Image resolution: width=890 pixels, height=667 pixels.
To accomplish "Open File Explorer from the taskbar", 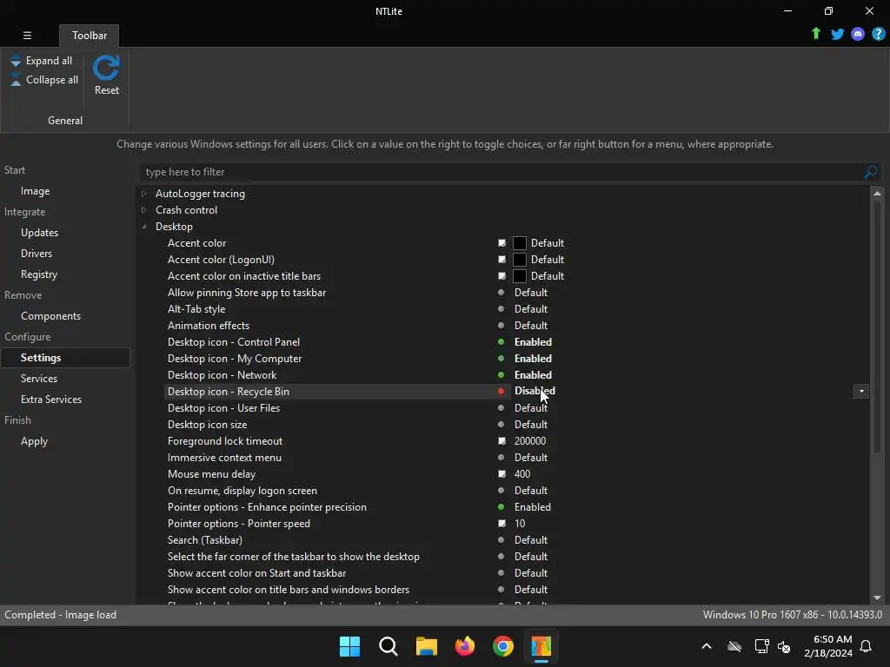I will (x=426, y=646).
